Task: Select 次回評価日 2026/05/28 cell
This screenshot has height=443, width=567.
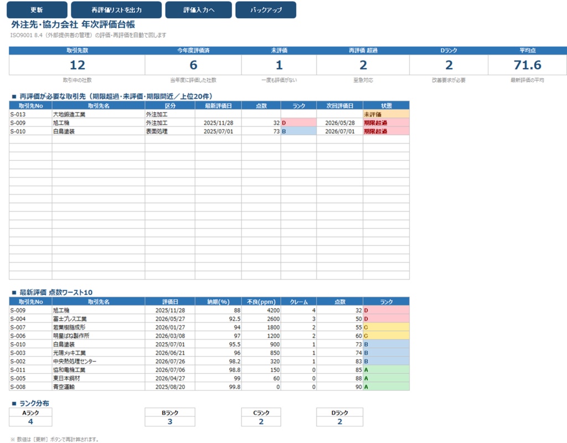Action: [x=339, y=123]
